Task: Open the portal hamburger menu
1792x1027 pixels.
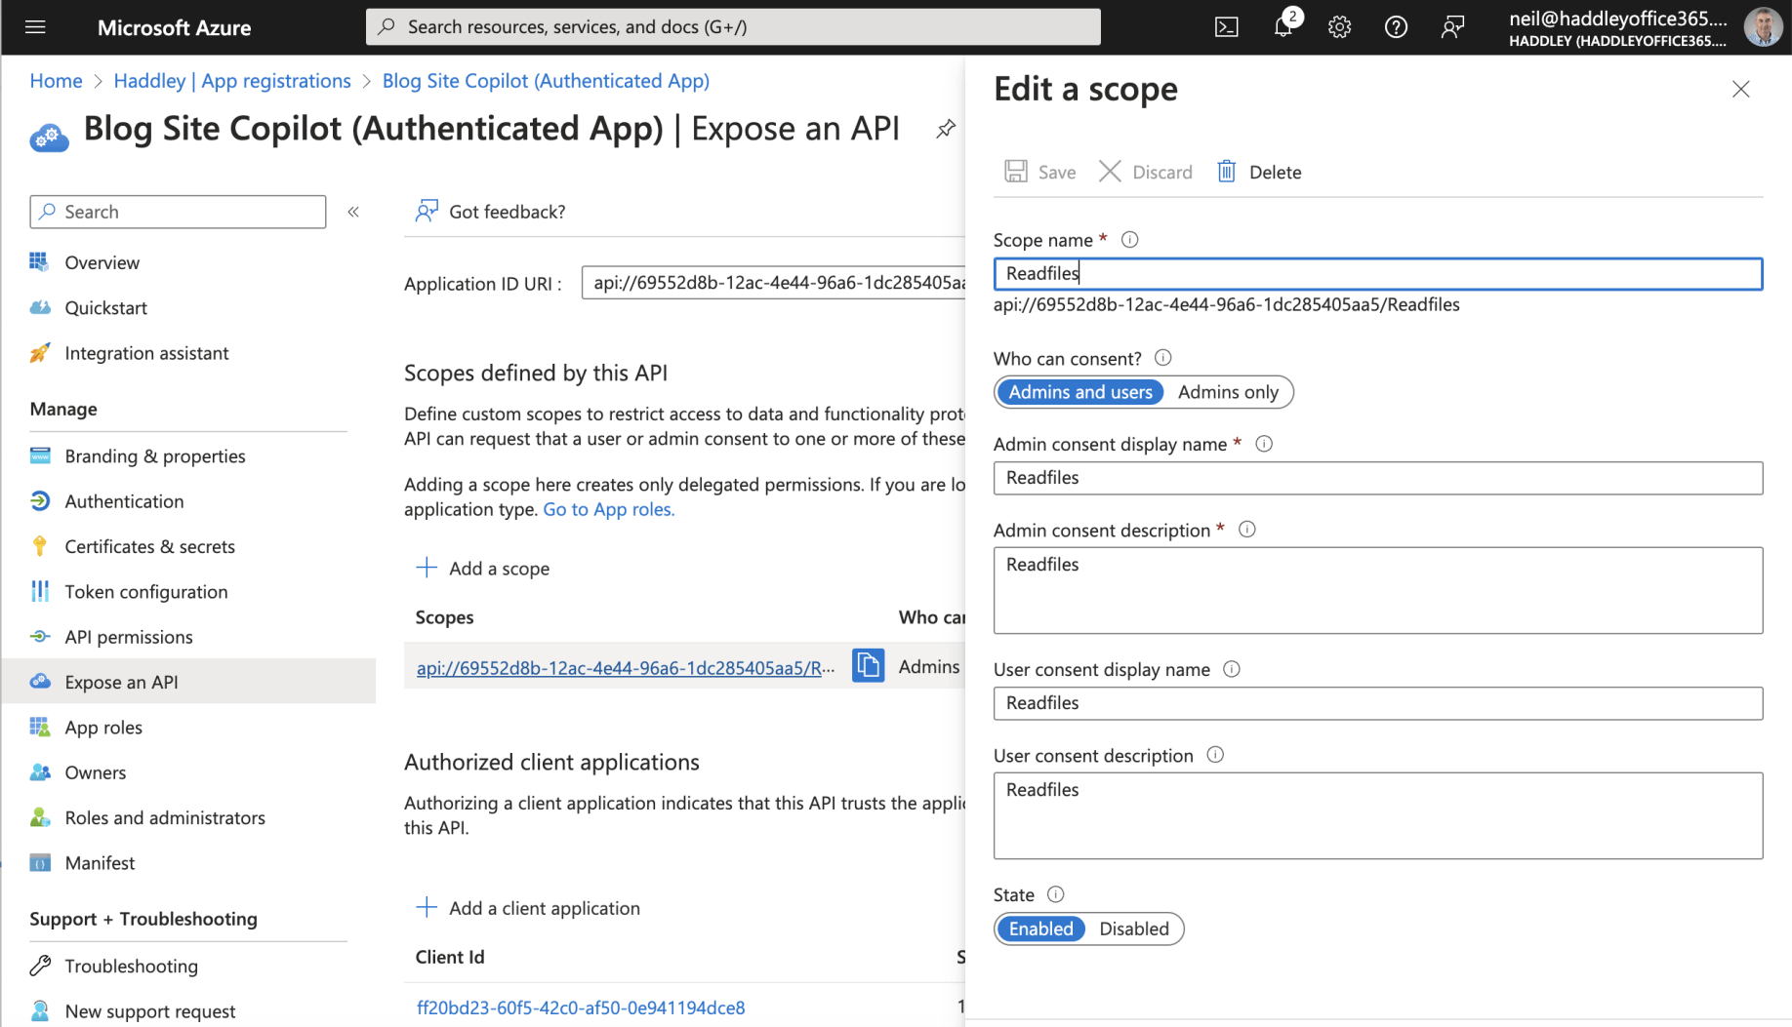Action: tap(35, 27)
